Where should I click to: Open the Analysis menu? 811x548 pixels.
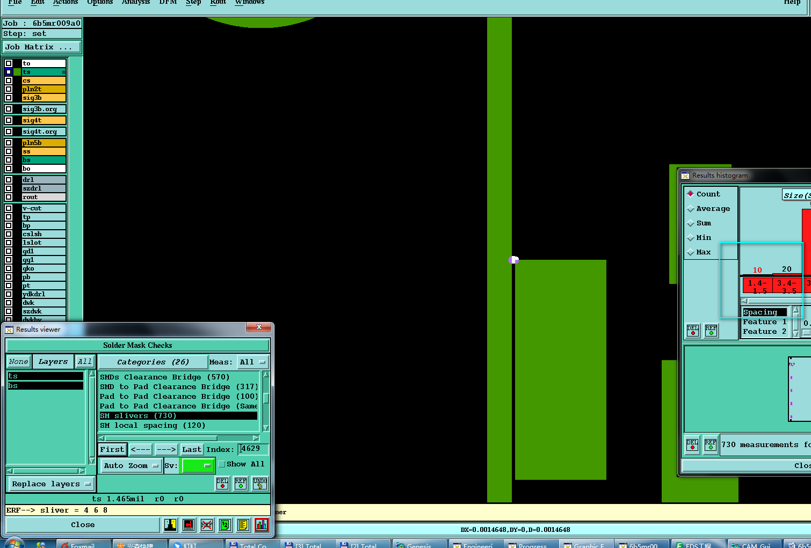pyautogui.click(x=136, y=2)
